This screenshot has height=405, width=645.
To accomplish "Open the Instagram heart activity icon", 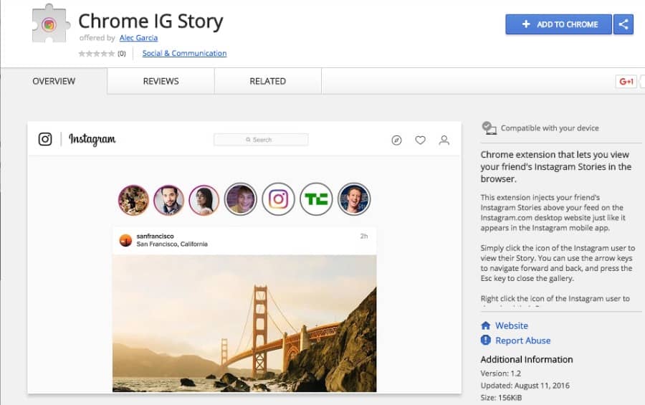I will click(420, 140).
